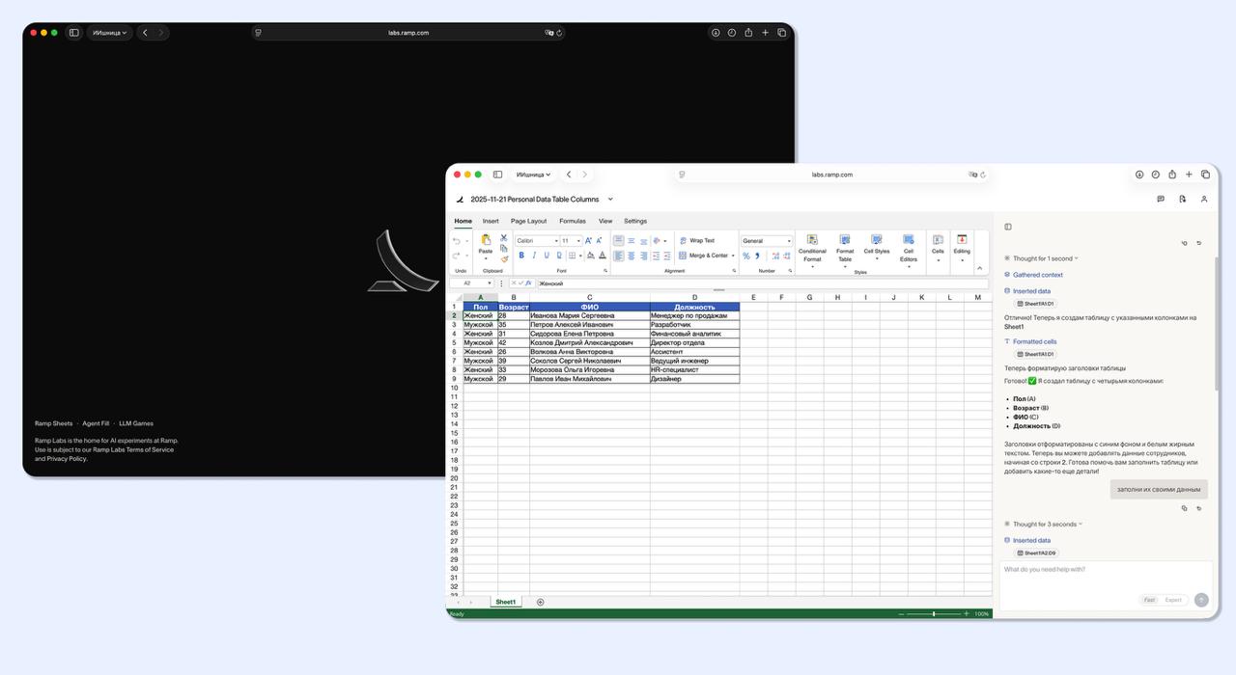Click the Gathered context link in chat
Viewport: 1236px width, 675px height.
[x=1038, y=275]
